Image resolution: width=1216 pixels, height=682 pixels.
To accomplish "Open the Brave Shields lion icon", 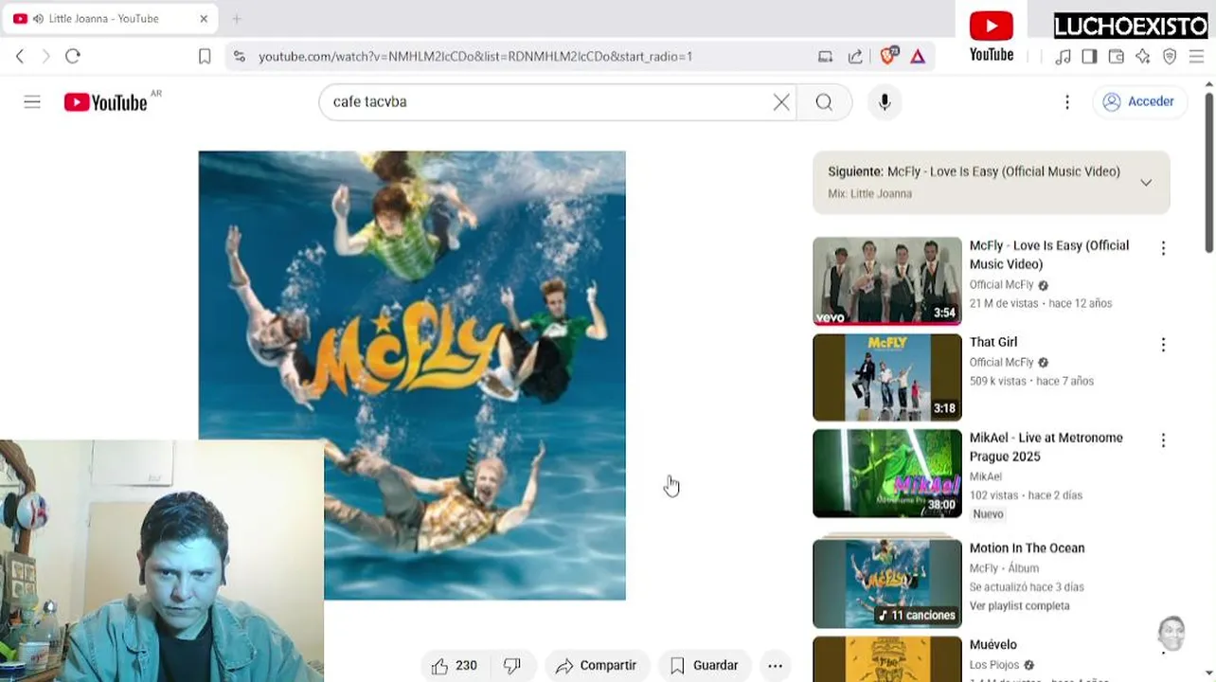I will tap(887, 56).
